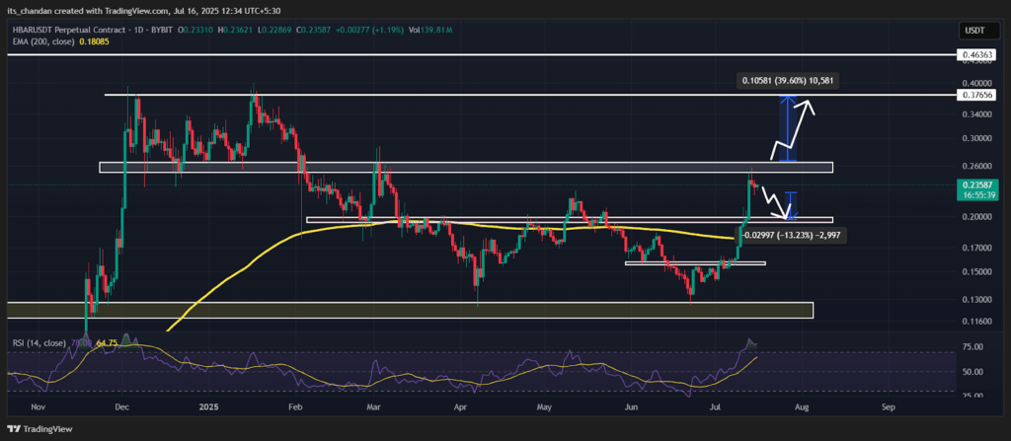Click the Dec label on time axis

pos(121,408)
